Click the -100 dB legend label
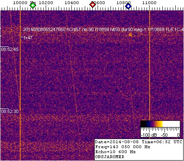184x161 pixels. coord(149,135)
